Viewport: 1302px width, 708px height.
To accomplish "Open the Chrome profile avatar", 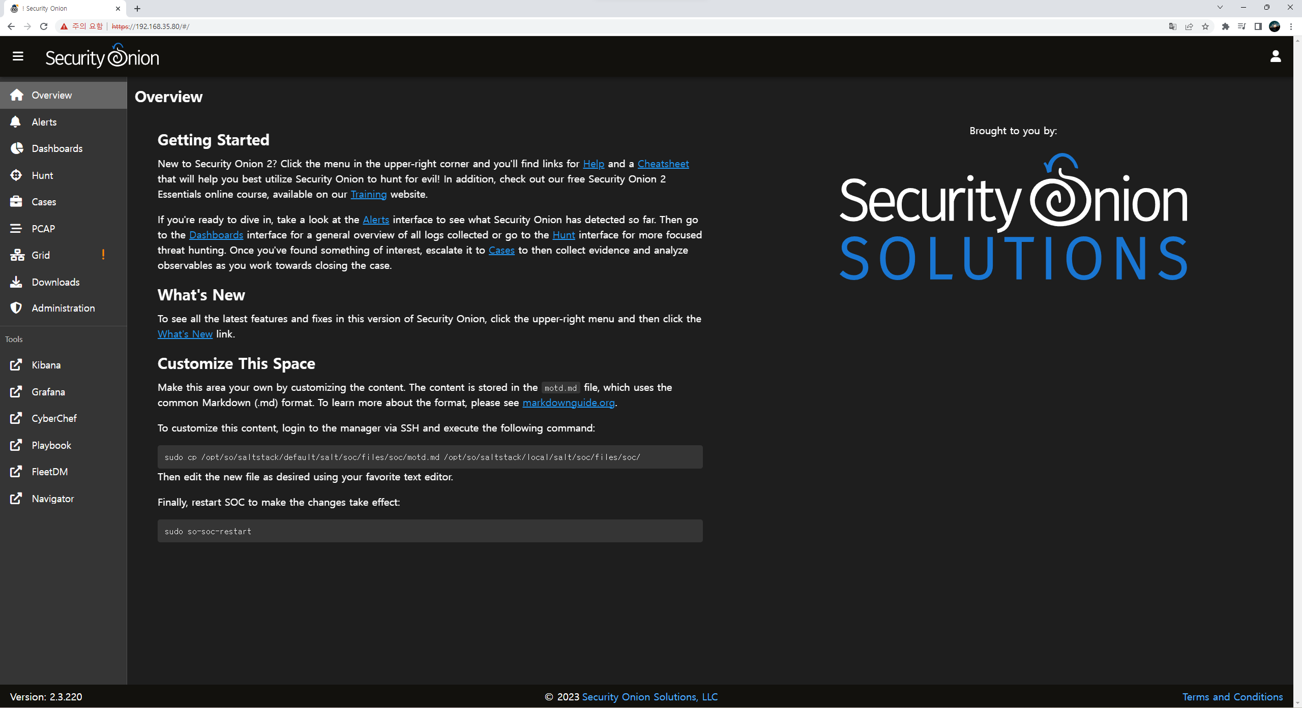I will pos(1275,26).
